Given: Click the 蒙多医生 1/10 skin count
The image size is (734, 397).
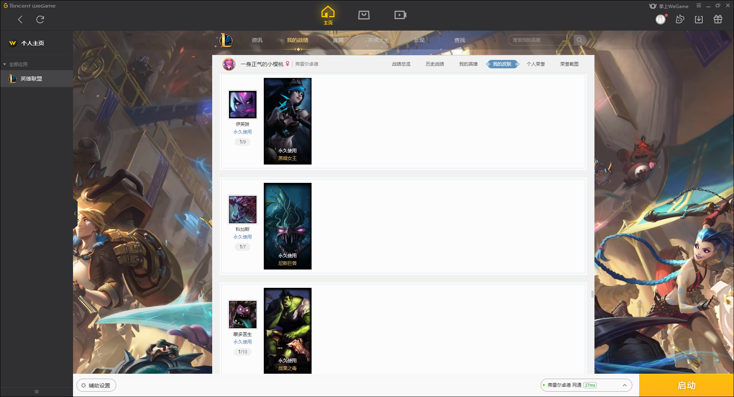Looking at the screenshot, I should point(243,352).
